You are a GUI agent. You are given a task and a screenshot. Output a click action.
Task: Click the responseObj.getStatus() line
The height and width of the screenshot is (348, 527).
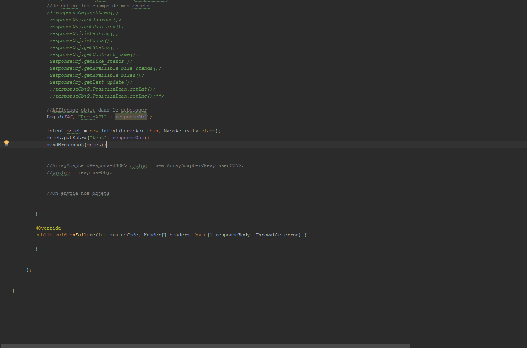84,48
